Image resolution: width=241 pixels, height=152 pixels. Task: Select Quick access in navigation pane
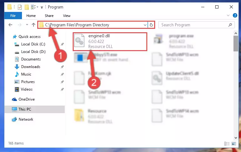pyautogui.click(x=29, y=37)
